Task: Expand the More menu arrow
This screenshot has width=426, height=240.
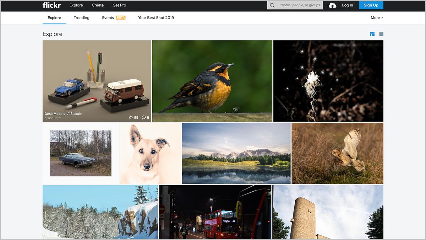Action: (383, 18)
